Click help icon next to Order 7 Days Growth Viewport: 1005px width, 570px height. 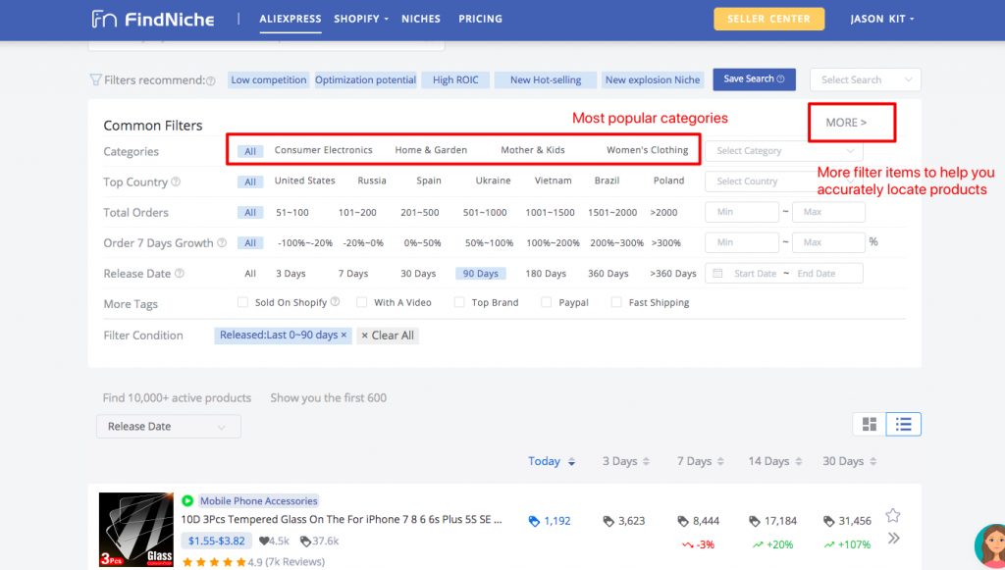(x=222, y=242)
